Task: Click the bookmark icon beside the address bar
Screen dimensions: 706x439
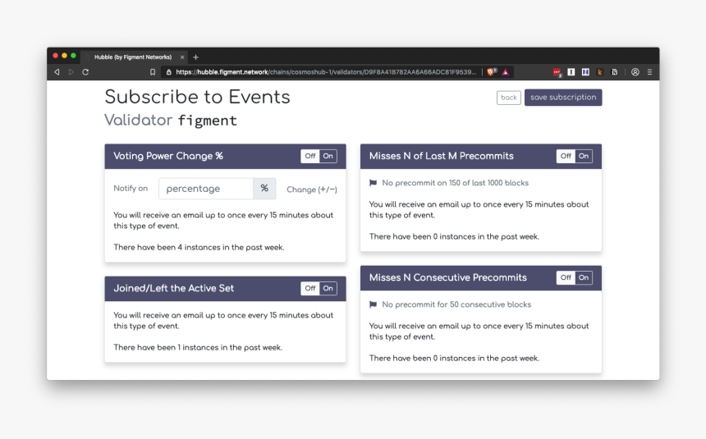Action: click(153, 72)
